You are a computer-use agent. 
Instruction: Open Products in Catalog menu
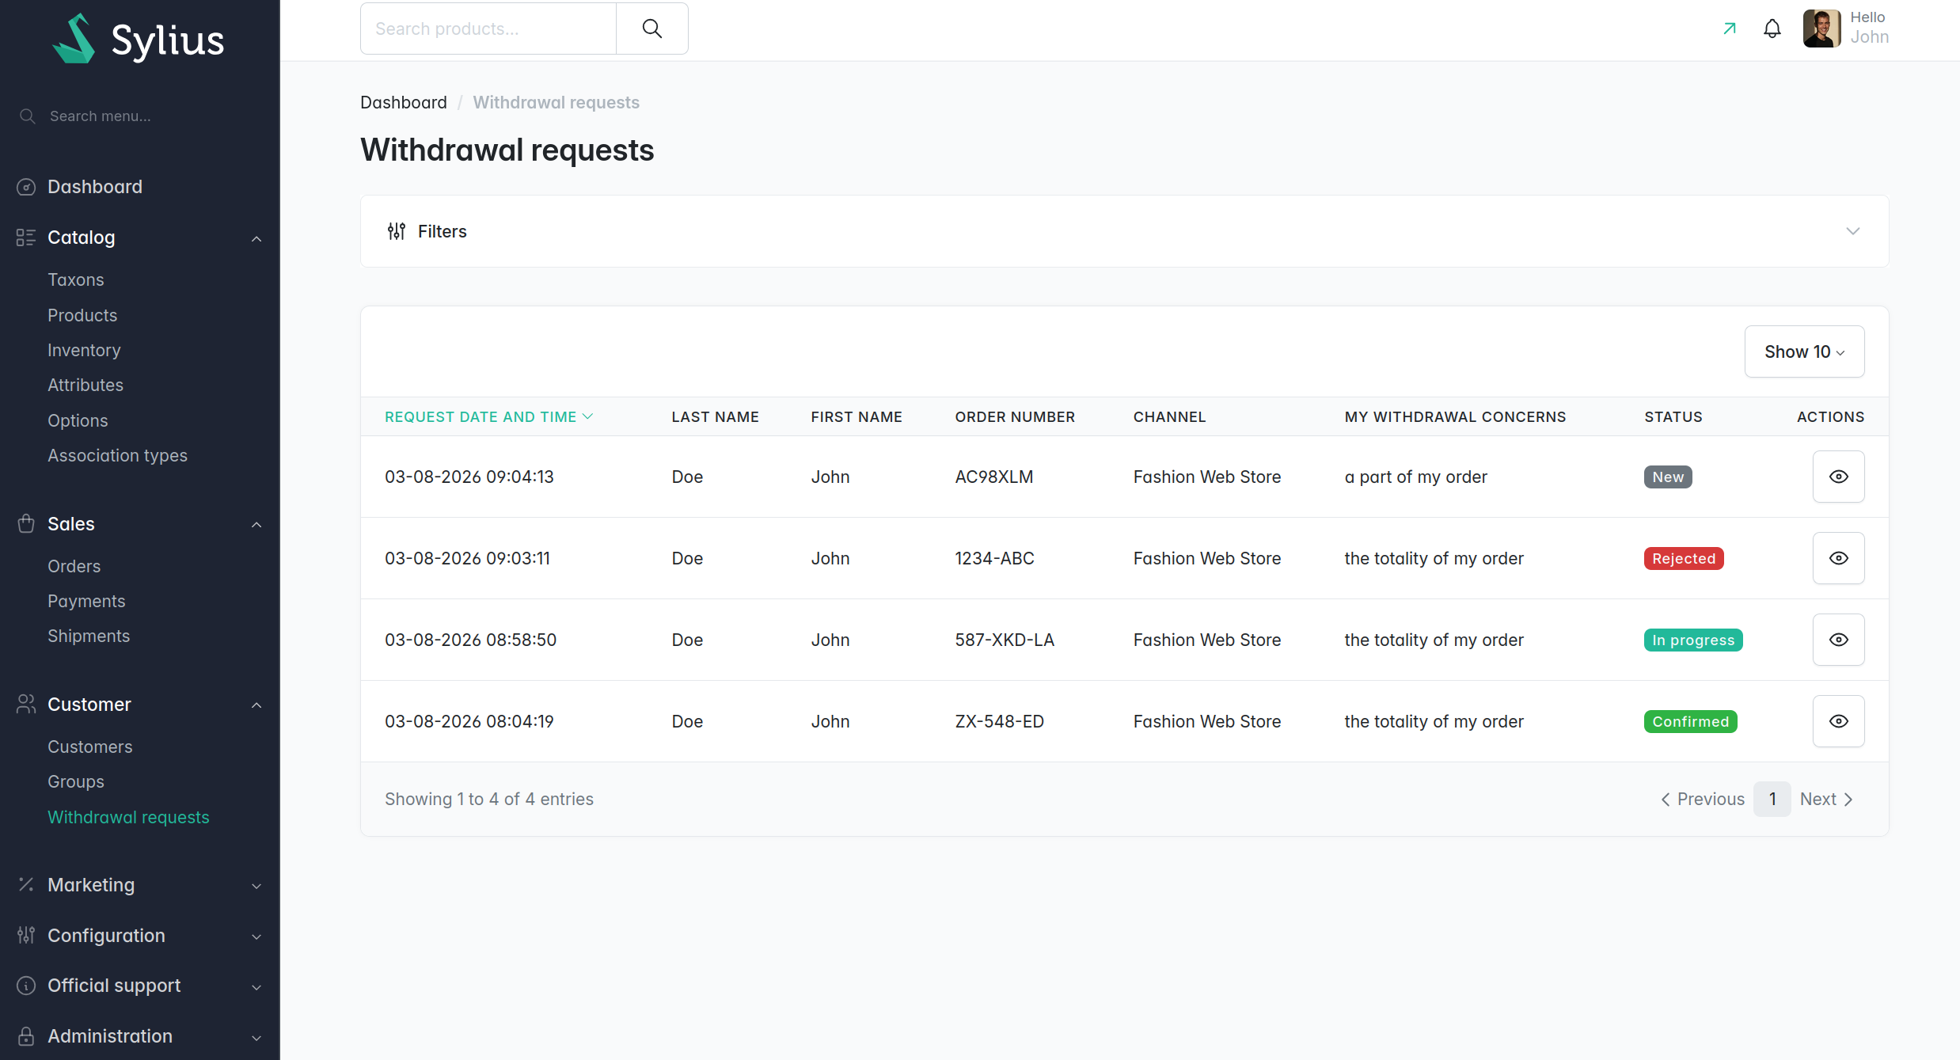82,315
